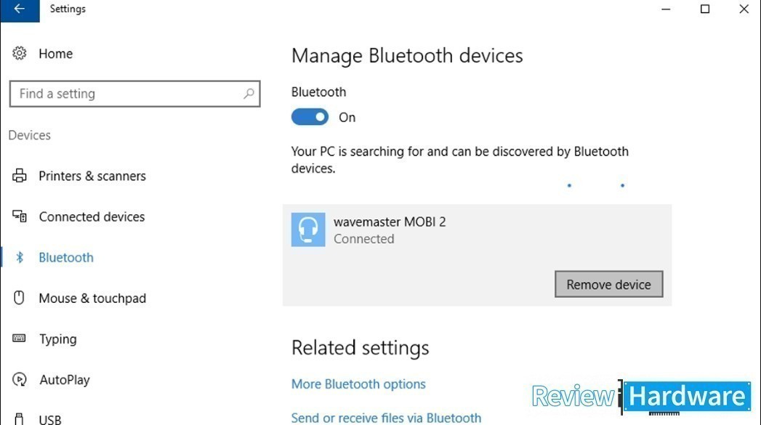Go back with the arrow button
Viewport: 761px width, 425px height.
[x=20, y=11]
